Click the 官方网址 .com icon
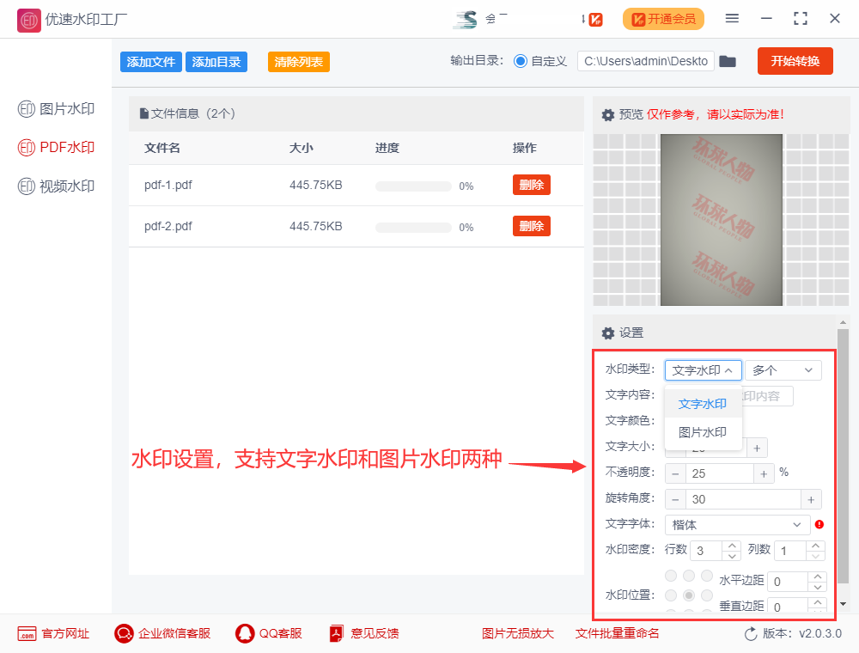The image size is (859, 653). 27,634
